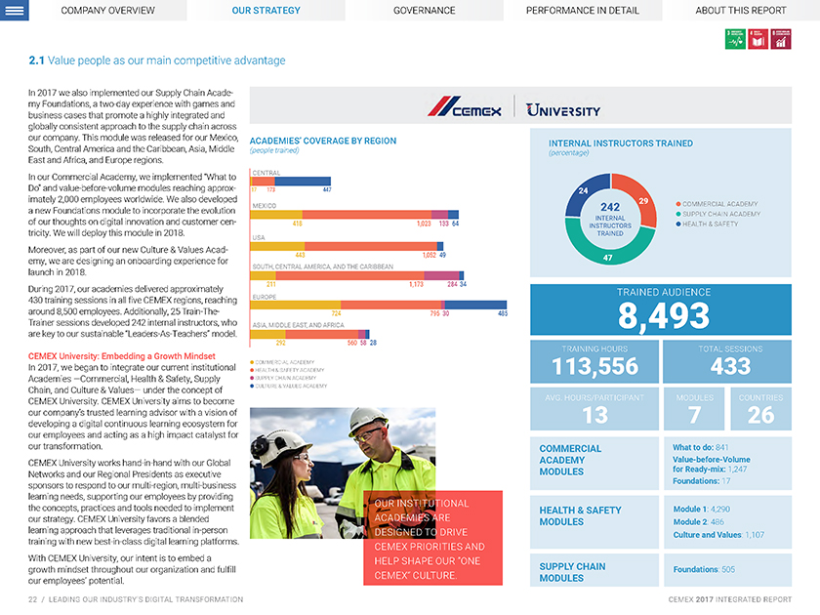Click the red SDG 4 education icon
Viewport: 820px width, 615px height.
click(x=758, y=39)
